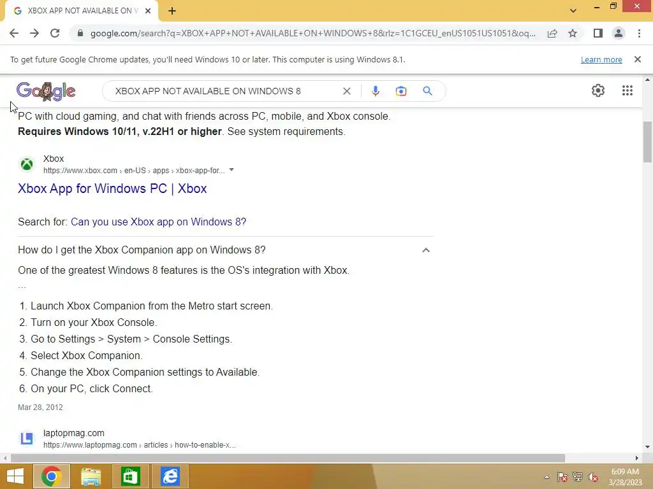Screen dimensions: 653x489
Task: Dismiss the Chrome update notification bar
Action: pyautogui.click(x=638, y=59)
